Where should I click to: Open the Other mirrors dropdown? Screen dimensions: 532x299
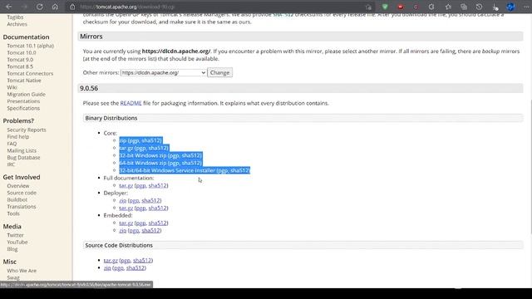(x=163, y=72)
